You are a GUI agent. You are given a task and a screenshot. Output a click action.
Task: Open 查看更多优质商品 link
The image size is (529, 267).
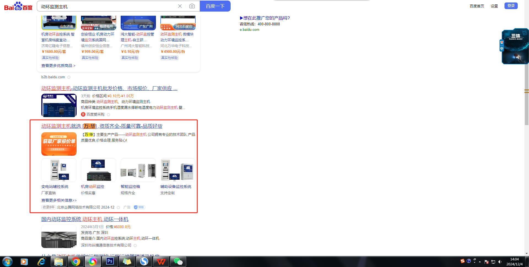click(58, 66)
